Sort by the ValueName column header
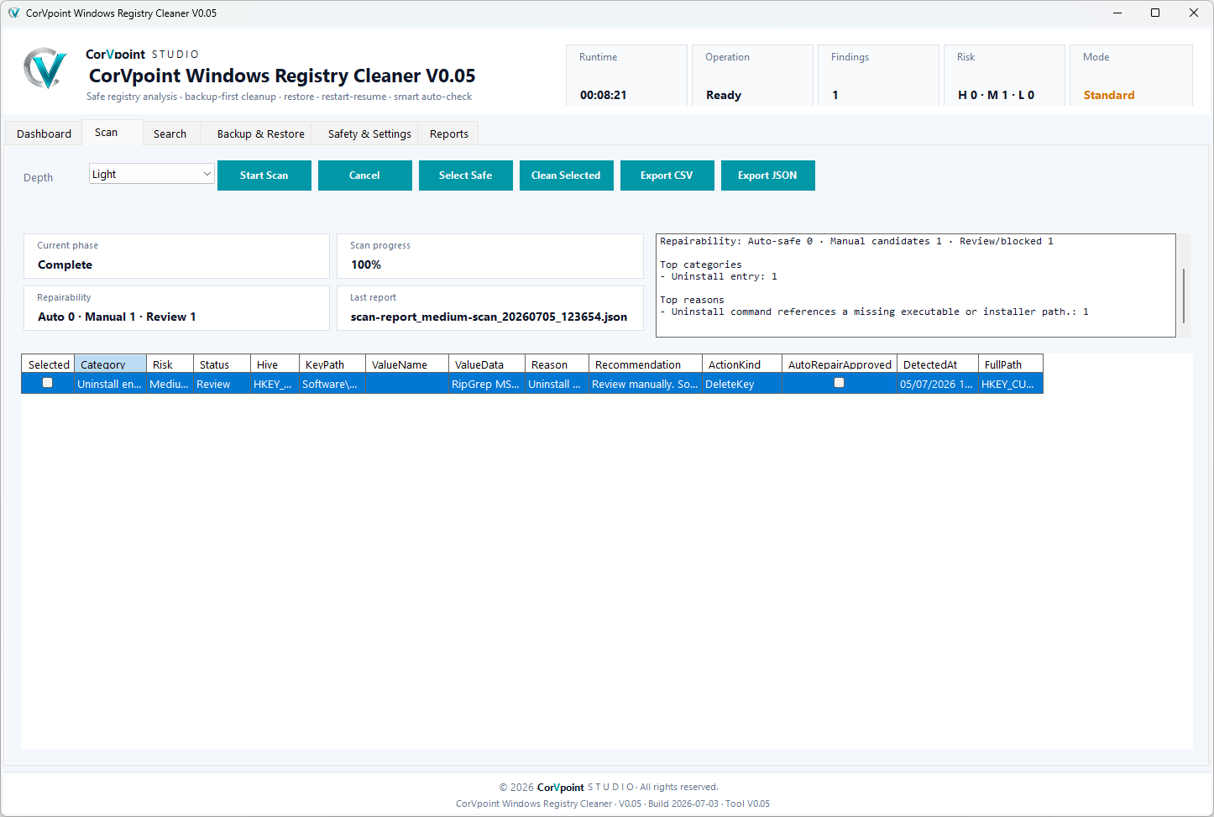The height and width of the screenshot is (817, 1214). pyautogui.click(x=407, y=364)
